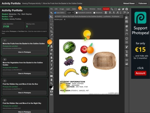Image resolution: width=150 pixels, height=113 pixels.
Task: Select the Spot Healing tool
Action: click(51, 39)
